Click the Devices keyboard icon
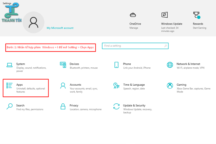 [x=63, y=65]
